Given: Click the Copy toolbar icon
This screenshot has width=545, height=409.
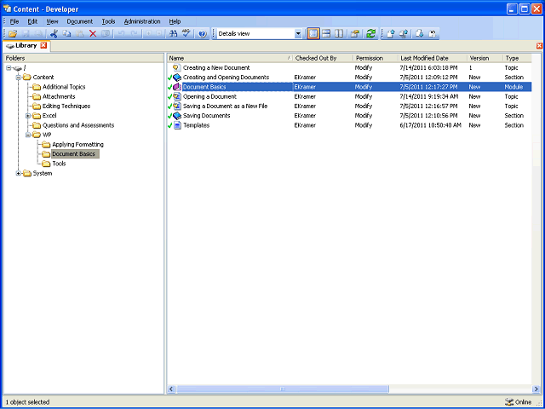Looking at the screenshot, I should [66, 34].
